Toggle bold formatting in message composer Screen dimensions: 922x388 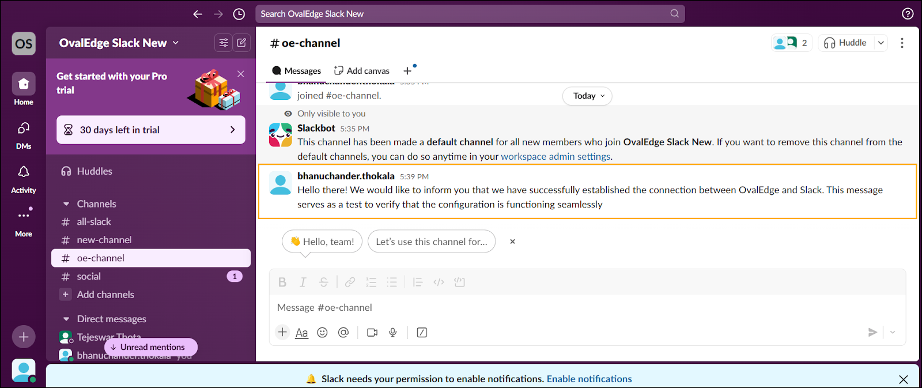coord(282,282)
